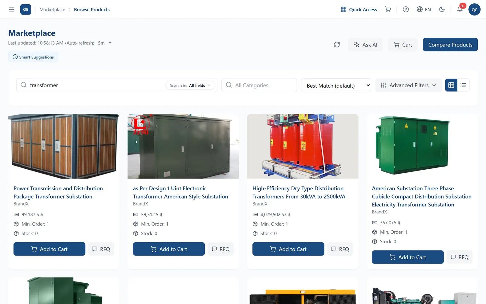Add American Style Substation transformer to cart
This screenshot has height=304, width=486.
(169, 249)
